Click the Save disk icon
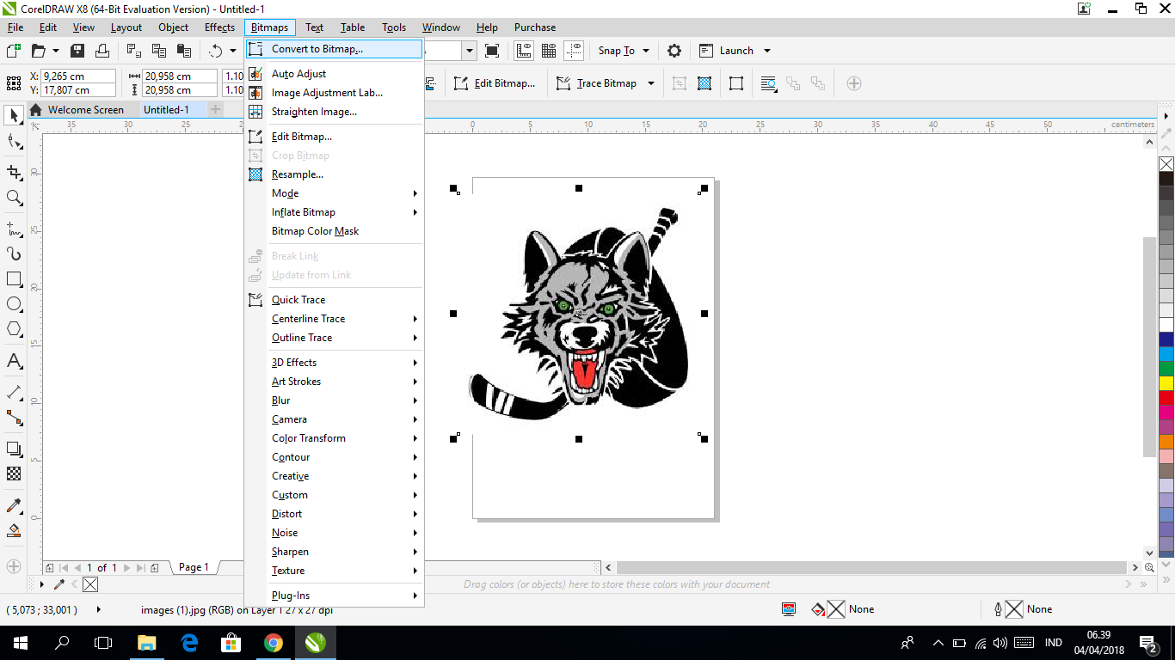Image resolution: width=1175 pixels, height=660 pixels. click(77, 51)
